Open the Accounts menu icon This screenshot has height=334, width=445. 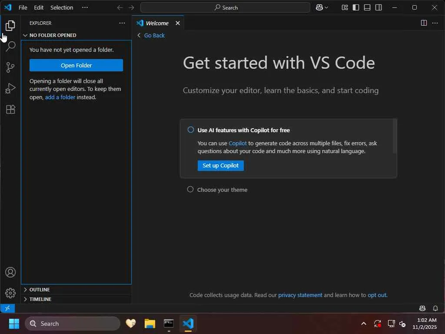click(x=10, y=272)
